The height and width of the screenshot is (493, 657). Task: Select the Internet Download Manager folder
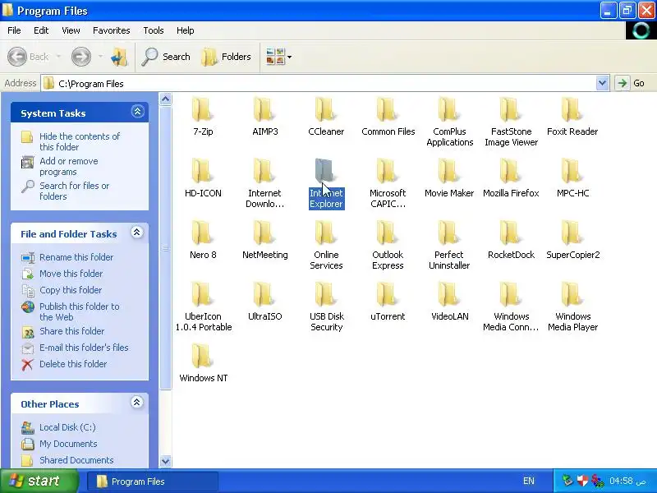(264, 183)
